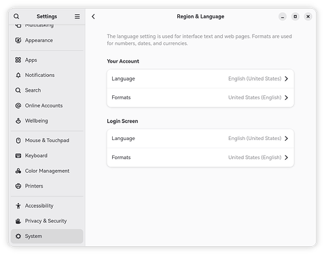Click the Mouse & Touchpad icon
This screenshot has height=255, width=324.
tap(18, 141)
